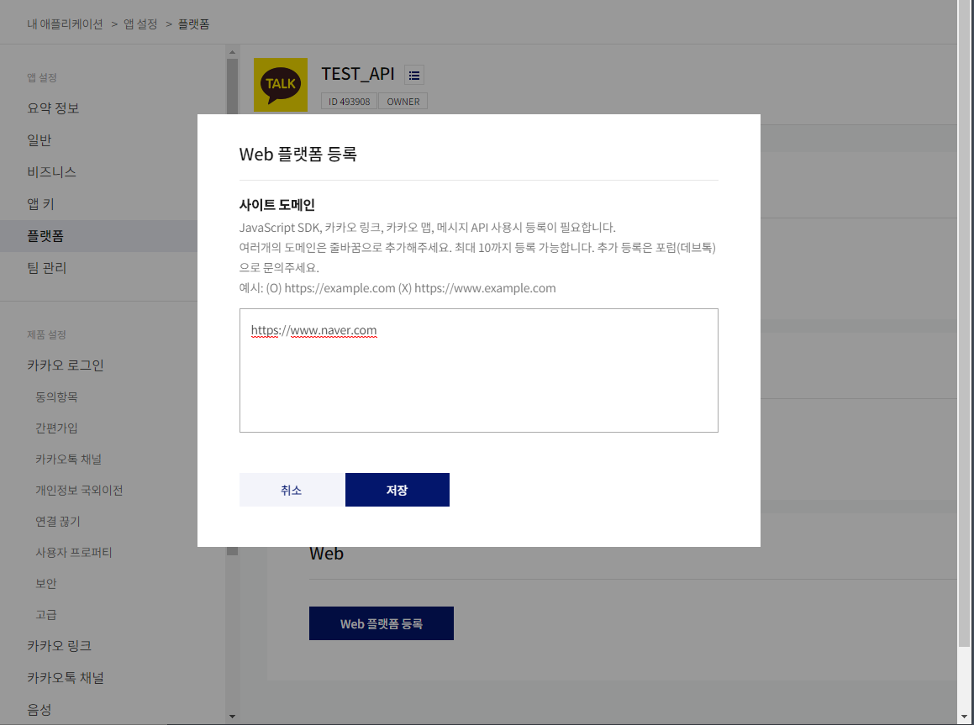Click the 사이트 도메인 label
The width and height of the screenshot is (974, 725).
(x=277, y=205)
